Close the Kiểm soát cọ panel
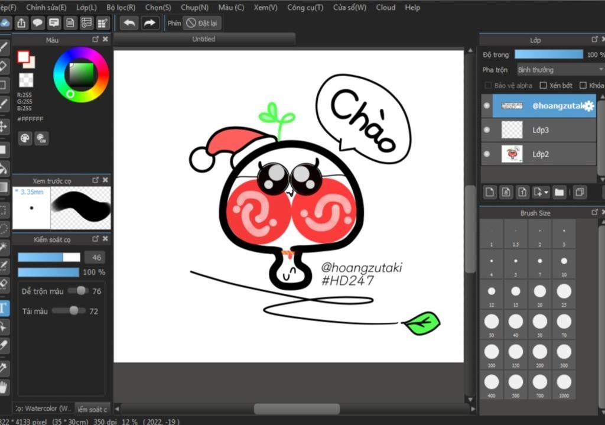605x425 pixels. (x=105, y=239)
